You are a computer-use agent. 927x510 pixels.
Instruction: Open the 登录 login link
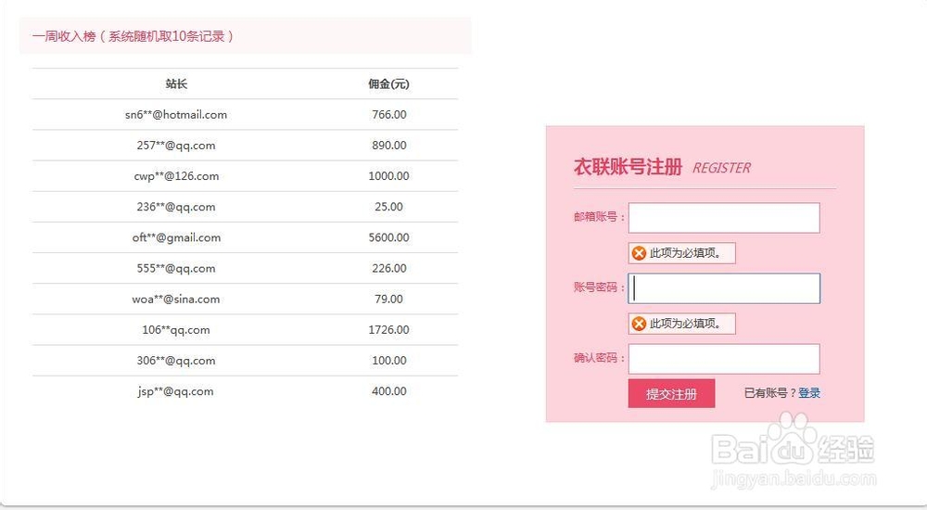click(809, 393)
